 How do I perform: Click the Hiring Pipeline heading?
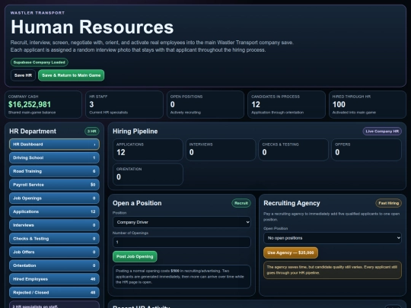point(135,132)
